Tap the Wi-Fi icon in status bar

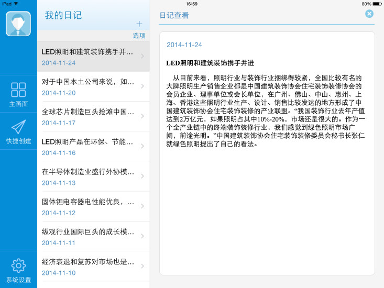click(16, 4)
